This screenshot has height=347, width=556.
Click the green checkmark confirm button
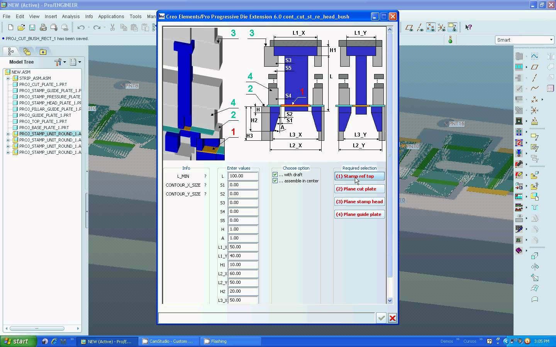[x=381, y=318]
